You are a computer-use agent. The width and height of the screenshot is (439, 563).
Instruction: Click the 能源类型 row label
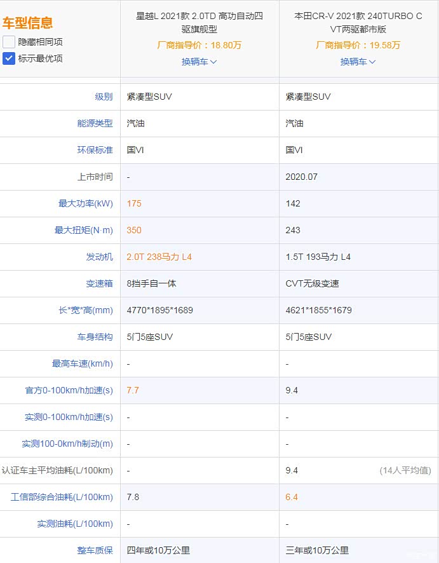tap(95, 123)
